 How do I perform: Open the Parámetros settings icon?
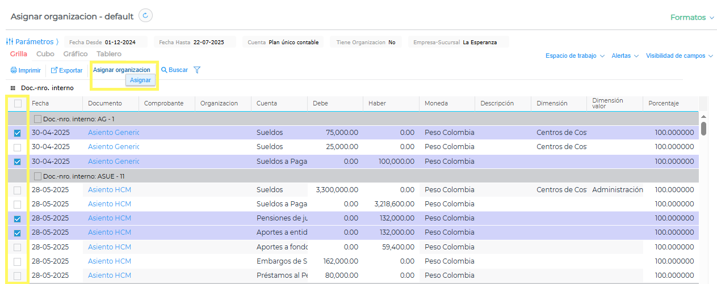10,42
